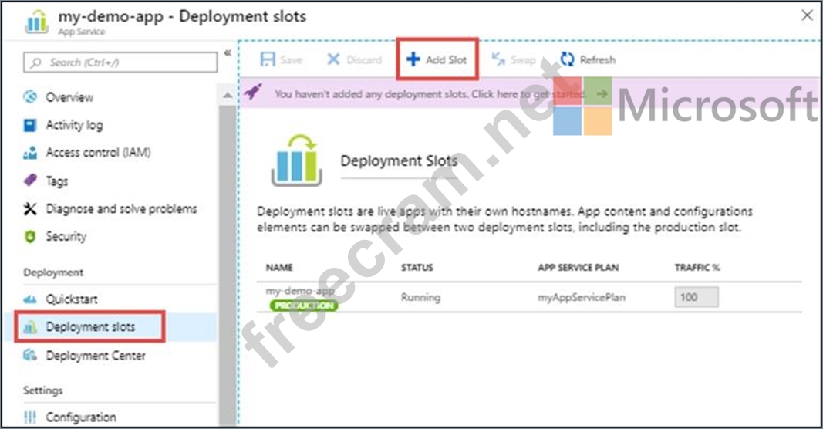Click the Add Slot button
This screenshot has height=429, width=823.
pos(437,59)
